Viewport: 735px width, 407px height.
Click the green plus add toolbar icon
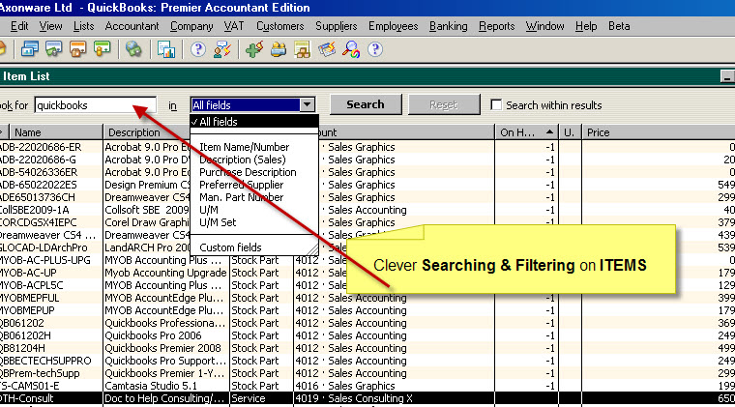(x=254, y=49)
